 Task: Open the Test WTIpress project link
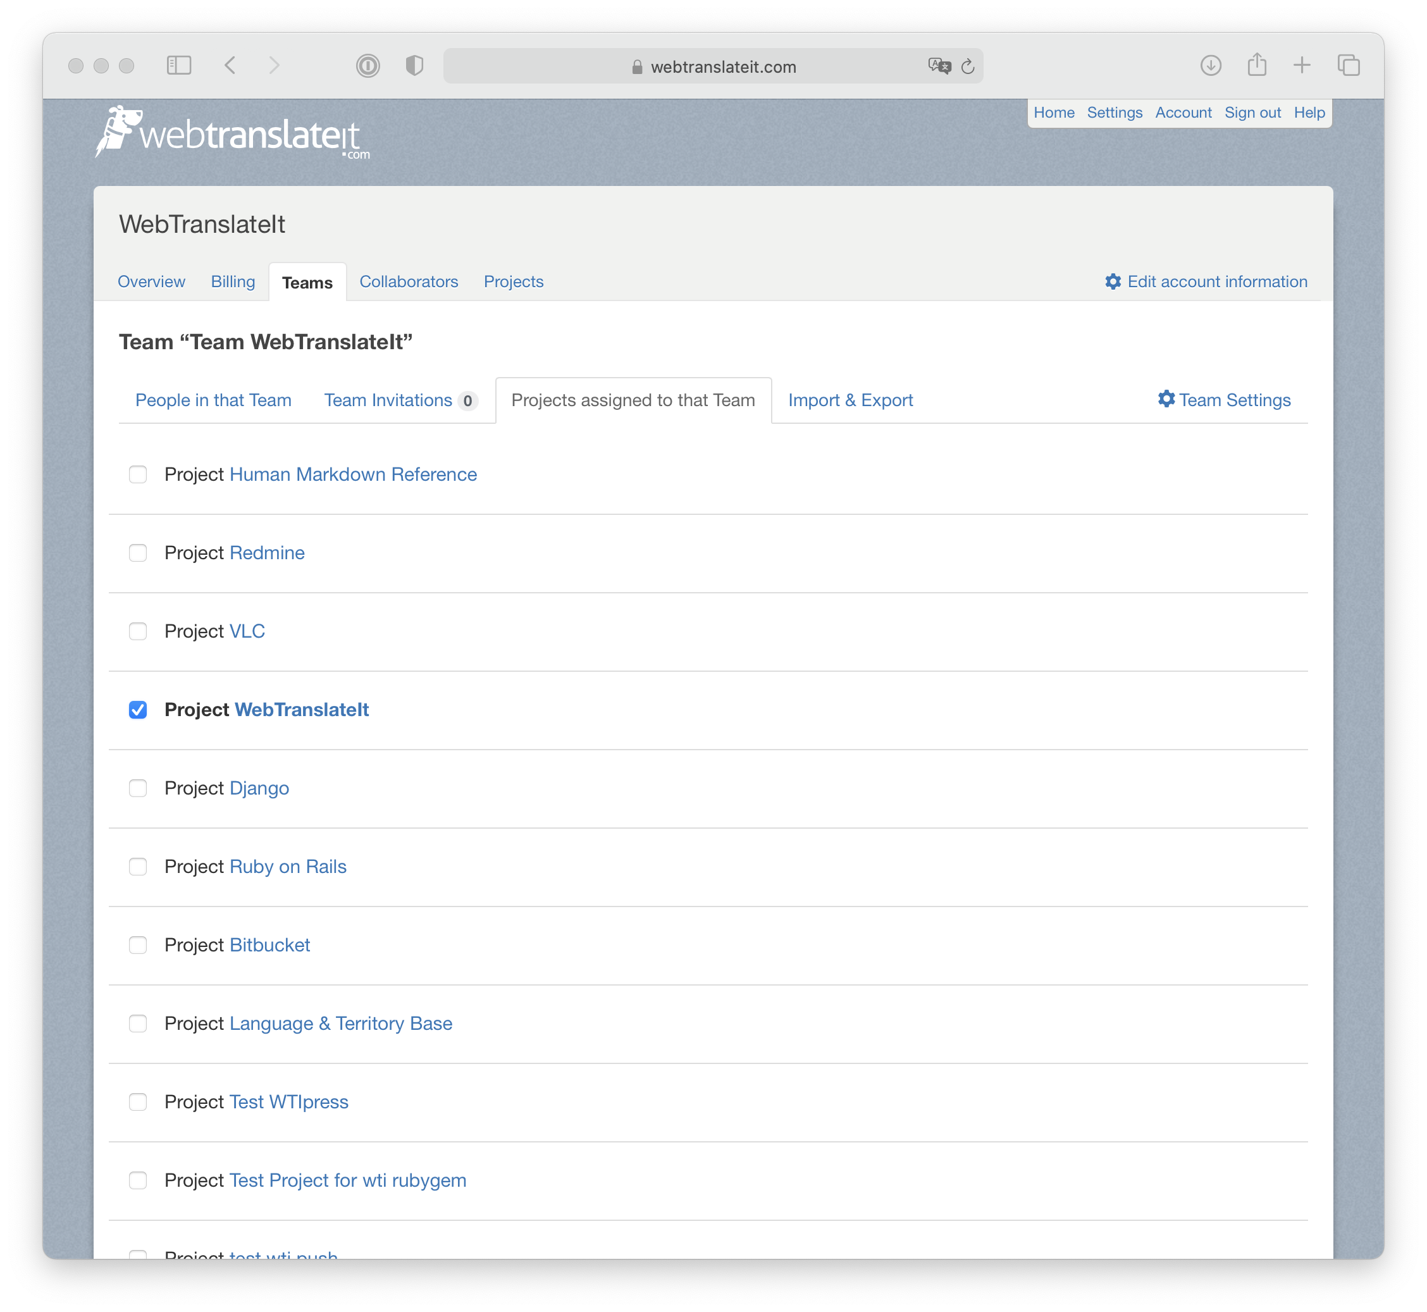289,1102
